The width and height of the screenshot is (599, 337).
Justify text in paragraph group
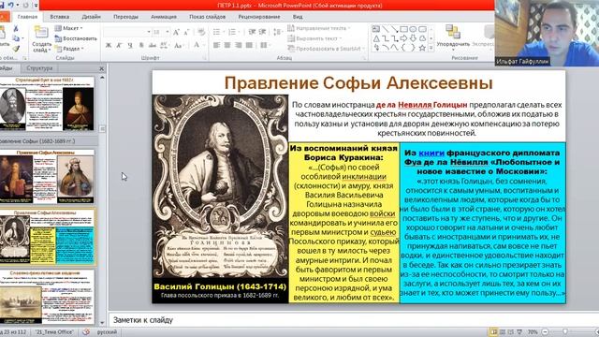pyautogui.click(x=249, y=46)
